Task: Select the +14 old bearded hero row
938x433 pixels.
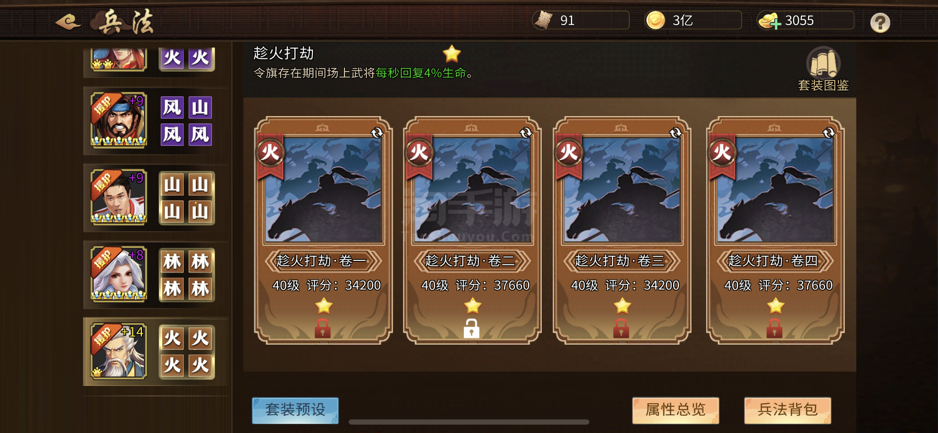Action: [119, 351]
